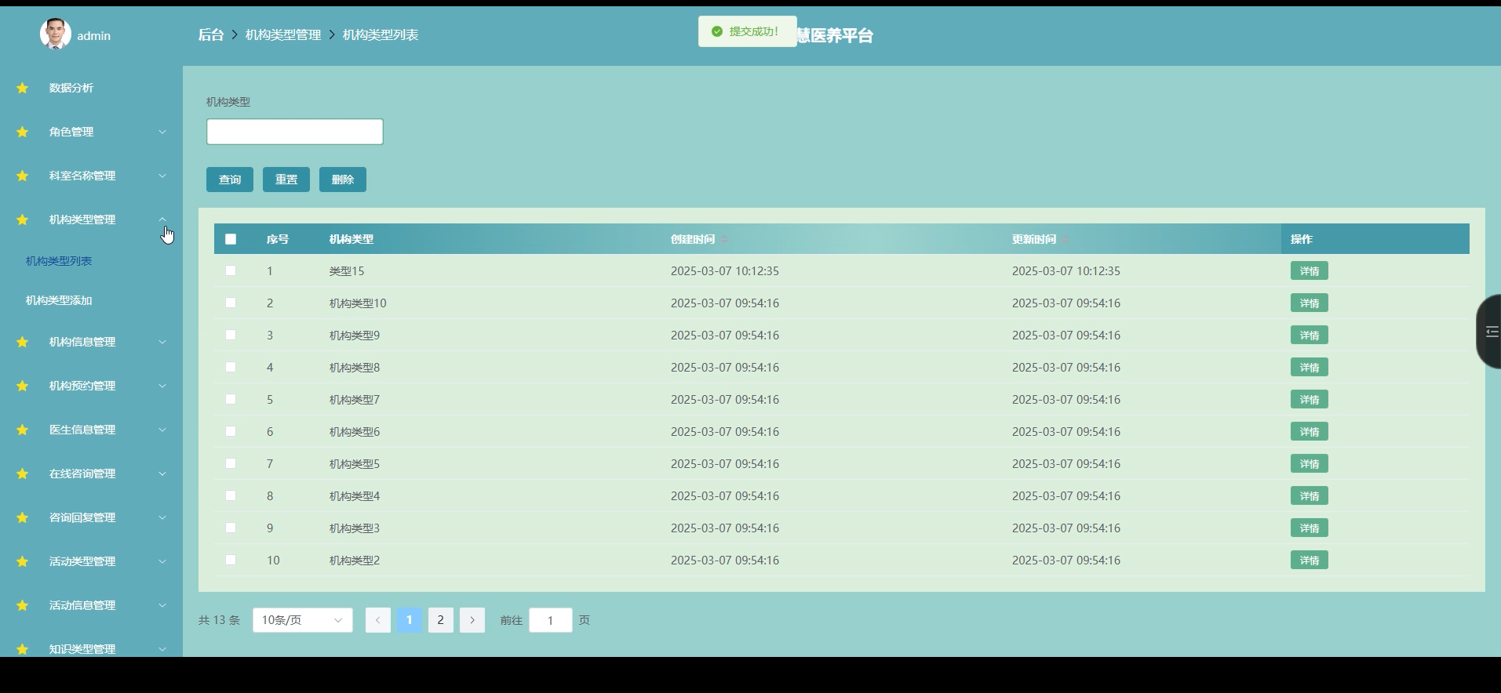Click the 机构类型10 cell text
Viewport: 1501px width, 693px height.
(x=358, y=303)
